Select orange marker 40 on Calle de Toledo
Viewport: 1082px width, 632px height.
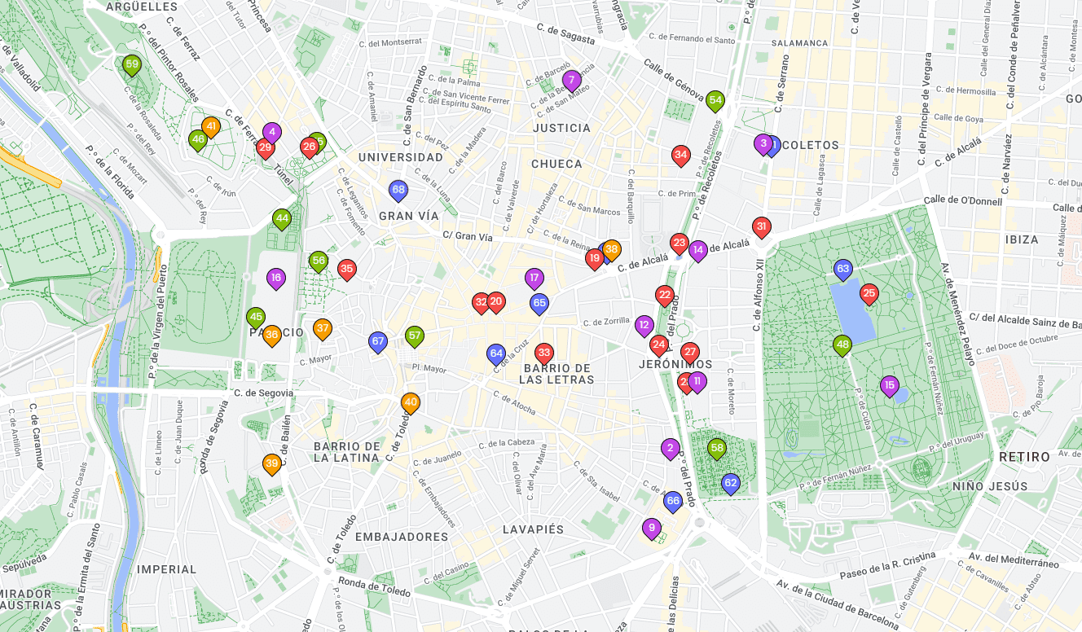pyautogui.click(x=410, y=402)
